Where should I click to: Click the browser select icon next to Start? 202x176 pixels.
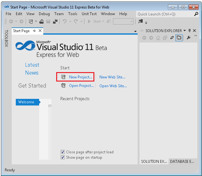[109, 21]
